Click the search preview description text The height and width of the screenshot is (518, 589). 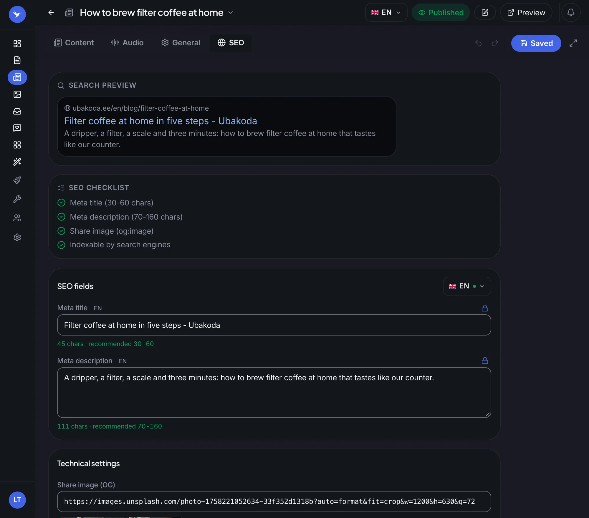(x=220, y=139)
